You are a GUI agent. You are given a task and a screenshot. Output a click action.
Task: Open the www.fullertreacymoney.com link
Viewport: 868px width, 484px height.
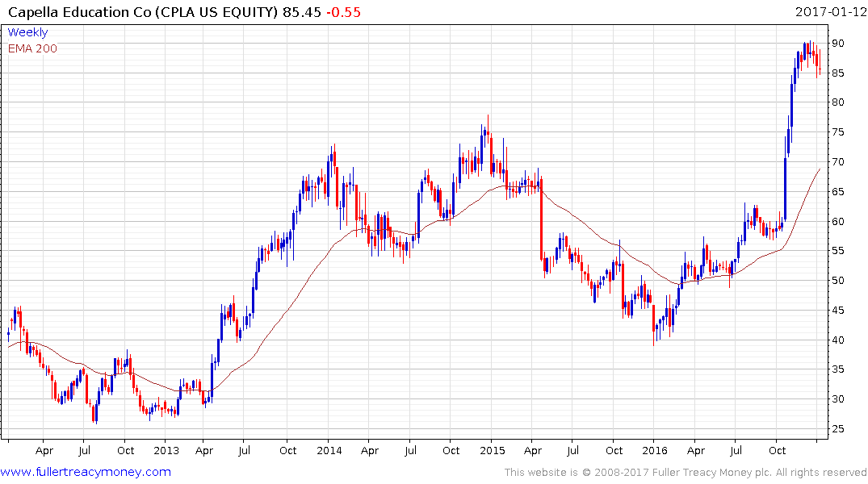tap(86, 472)
